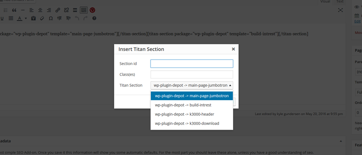Click the redo arrow
The height and width of the screenshot is (155, 362).
(85, 18)
